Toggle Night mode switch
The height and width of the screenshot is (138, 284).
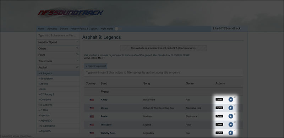(119, 29)
